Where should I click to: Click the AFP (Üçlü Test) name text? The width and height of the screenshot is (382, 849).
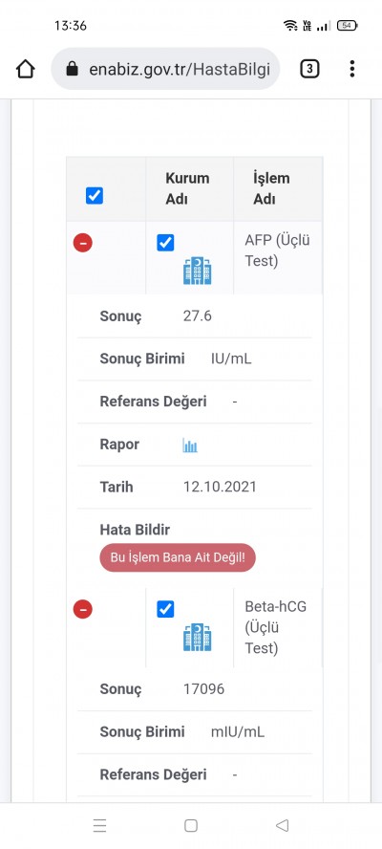[x=278, y=250]
